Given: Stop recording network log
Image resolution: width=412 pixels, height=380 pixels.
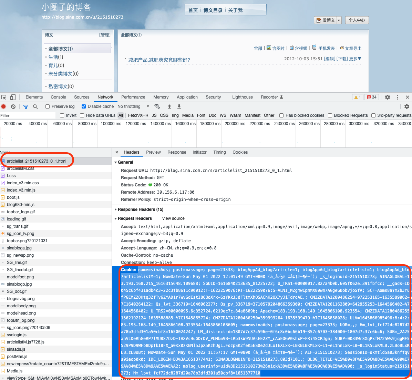Looking at the screenshot, I should [x=4, y=106].
